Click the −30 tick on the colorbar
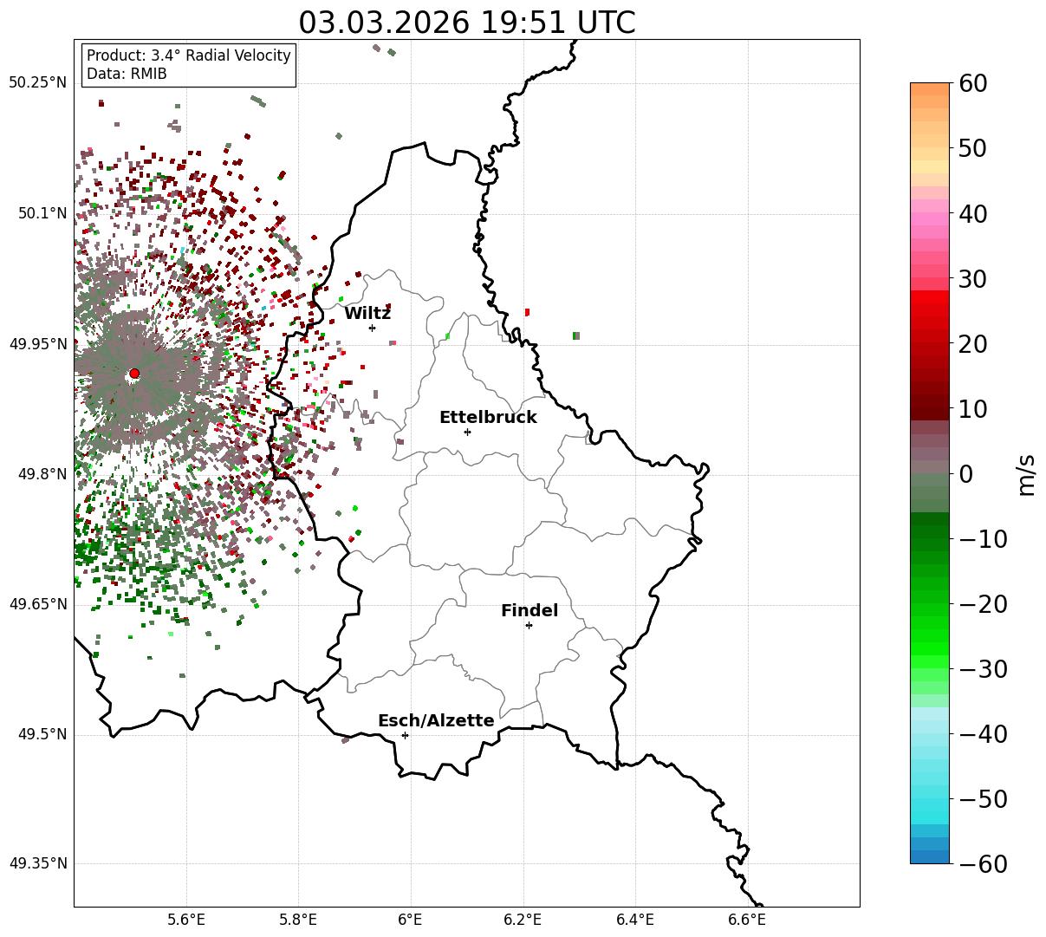The height and width of the screenshot is (937, 1046). click(983, 669)
